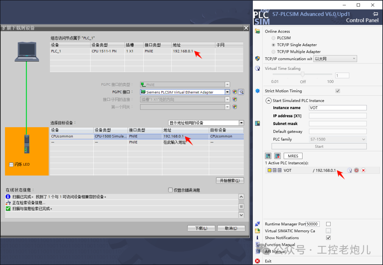The width and height of the screenshot is (383, 265).
Task: Open the 第一个网关 dropdown
Action: [227, 107]
